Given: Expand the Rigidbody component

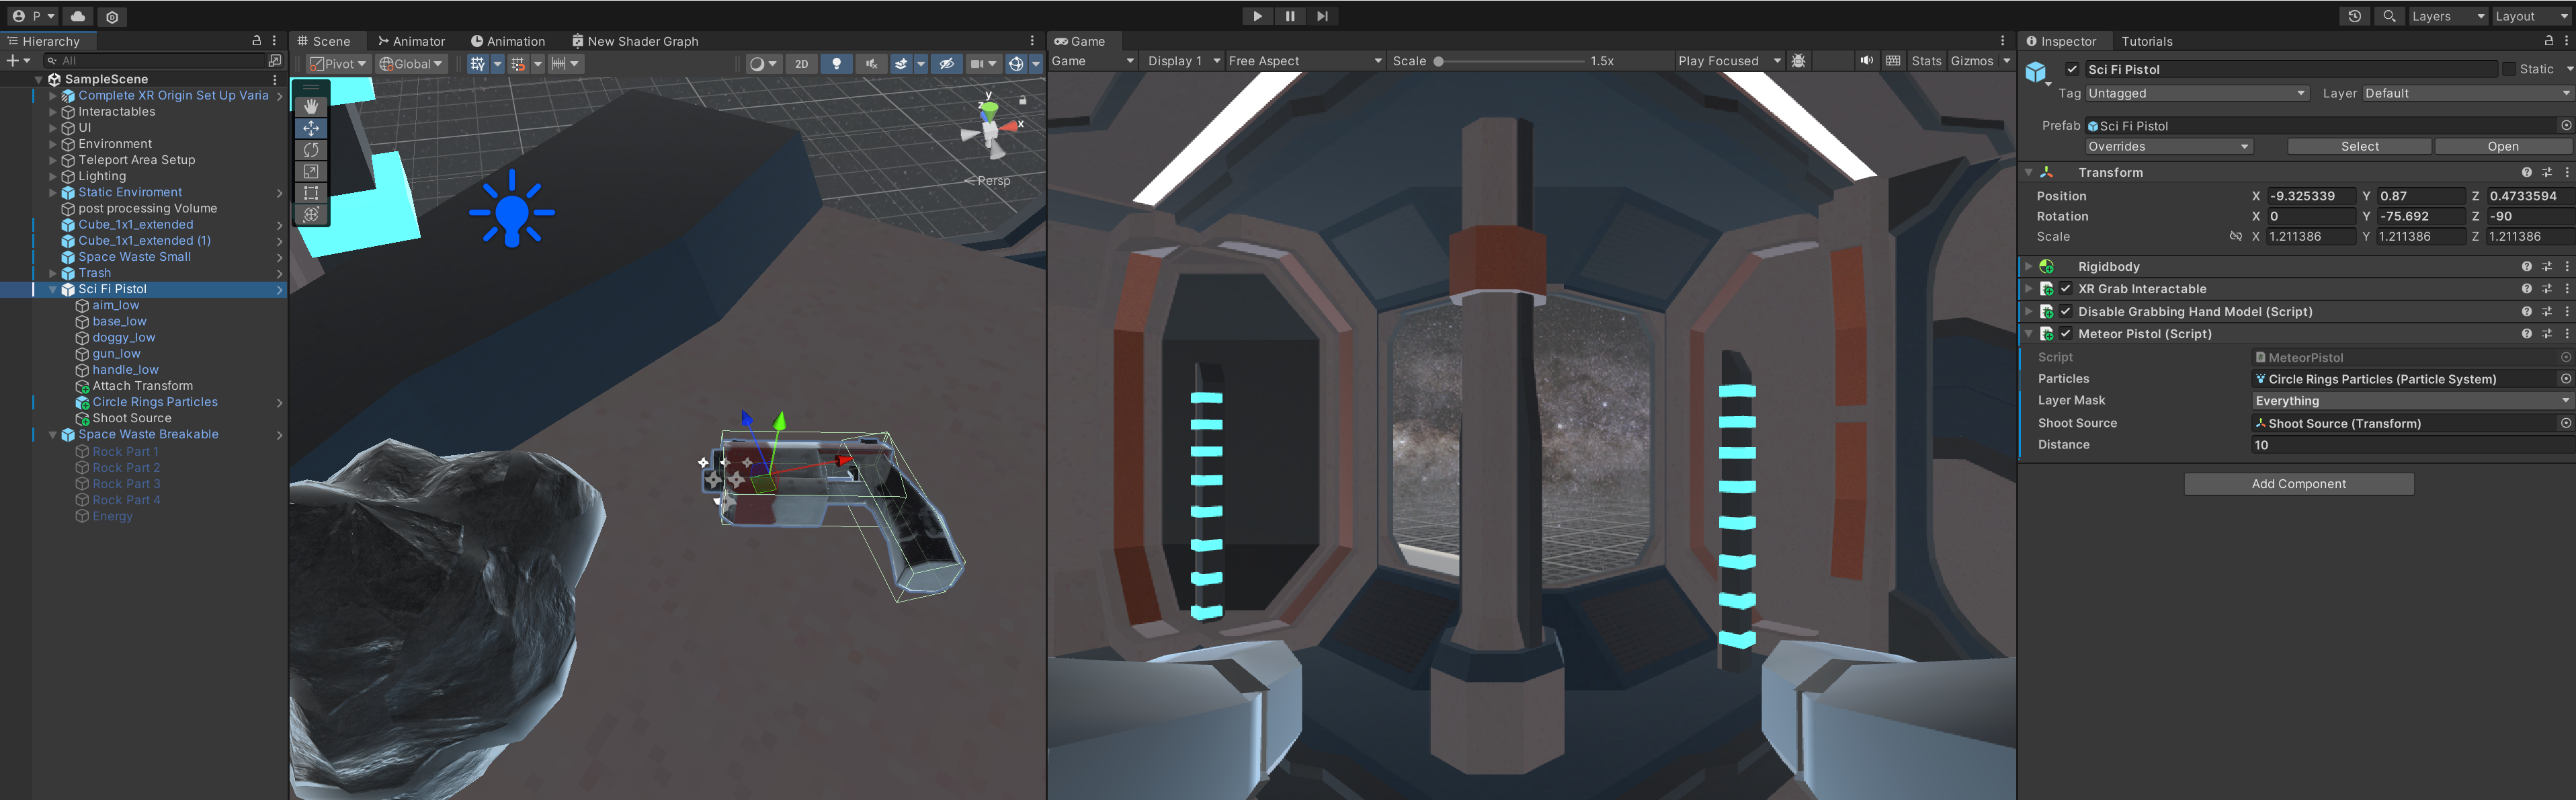Looking at the screenshot, I should point(2029,267).
